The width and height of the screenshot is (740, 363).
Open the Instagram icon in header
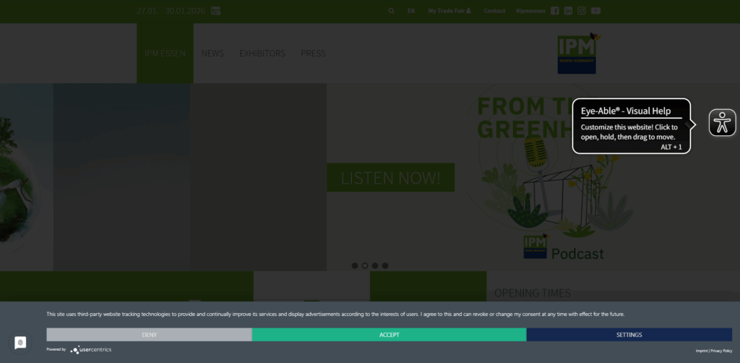coord(582,11)
